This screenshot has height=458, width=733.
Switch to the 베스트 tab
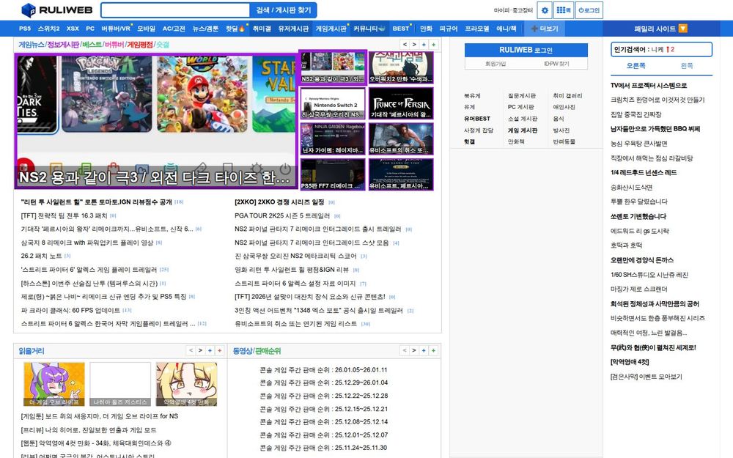click(92, 45)
